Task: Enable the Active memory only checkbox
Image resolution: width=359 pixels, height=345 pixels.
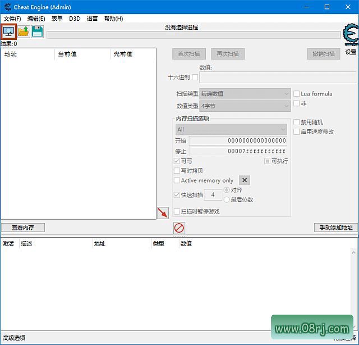Action: click(177, 180)
